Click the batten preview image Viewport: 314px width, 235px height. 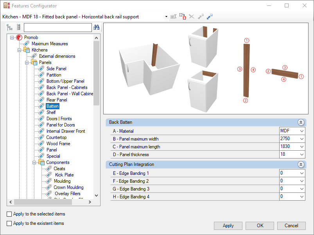pyautogui.click(x=206, y=69)
